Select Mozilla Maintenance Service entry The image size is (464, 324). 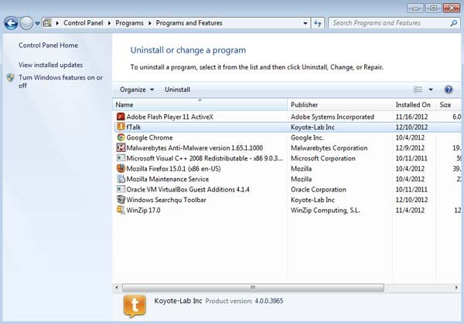coord(168,179)
